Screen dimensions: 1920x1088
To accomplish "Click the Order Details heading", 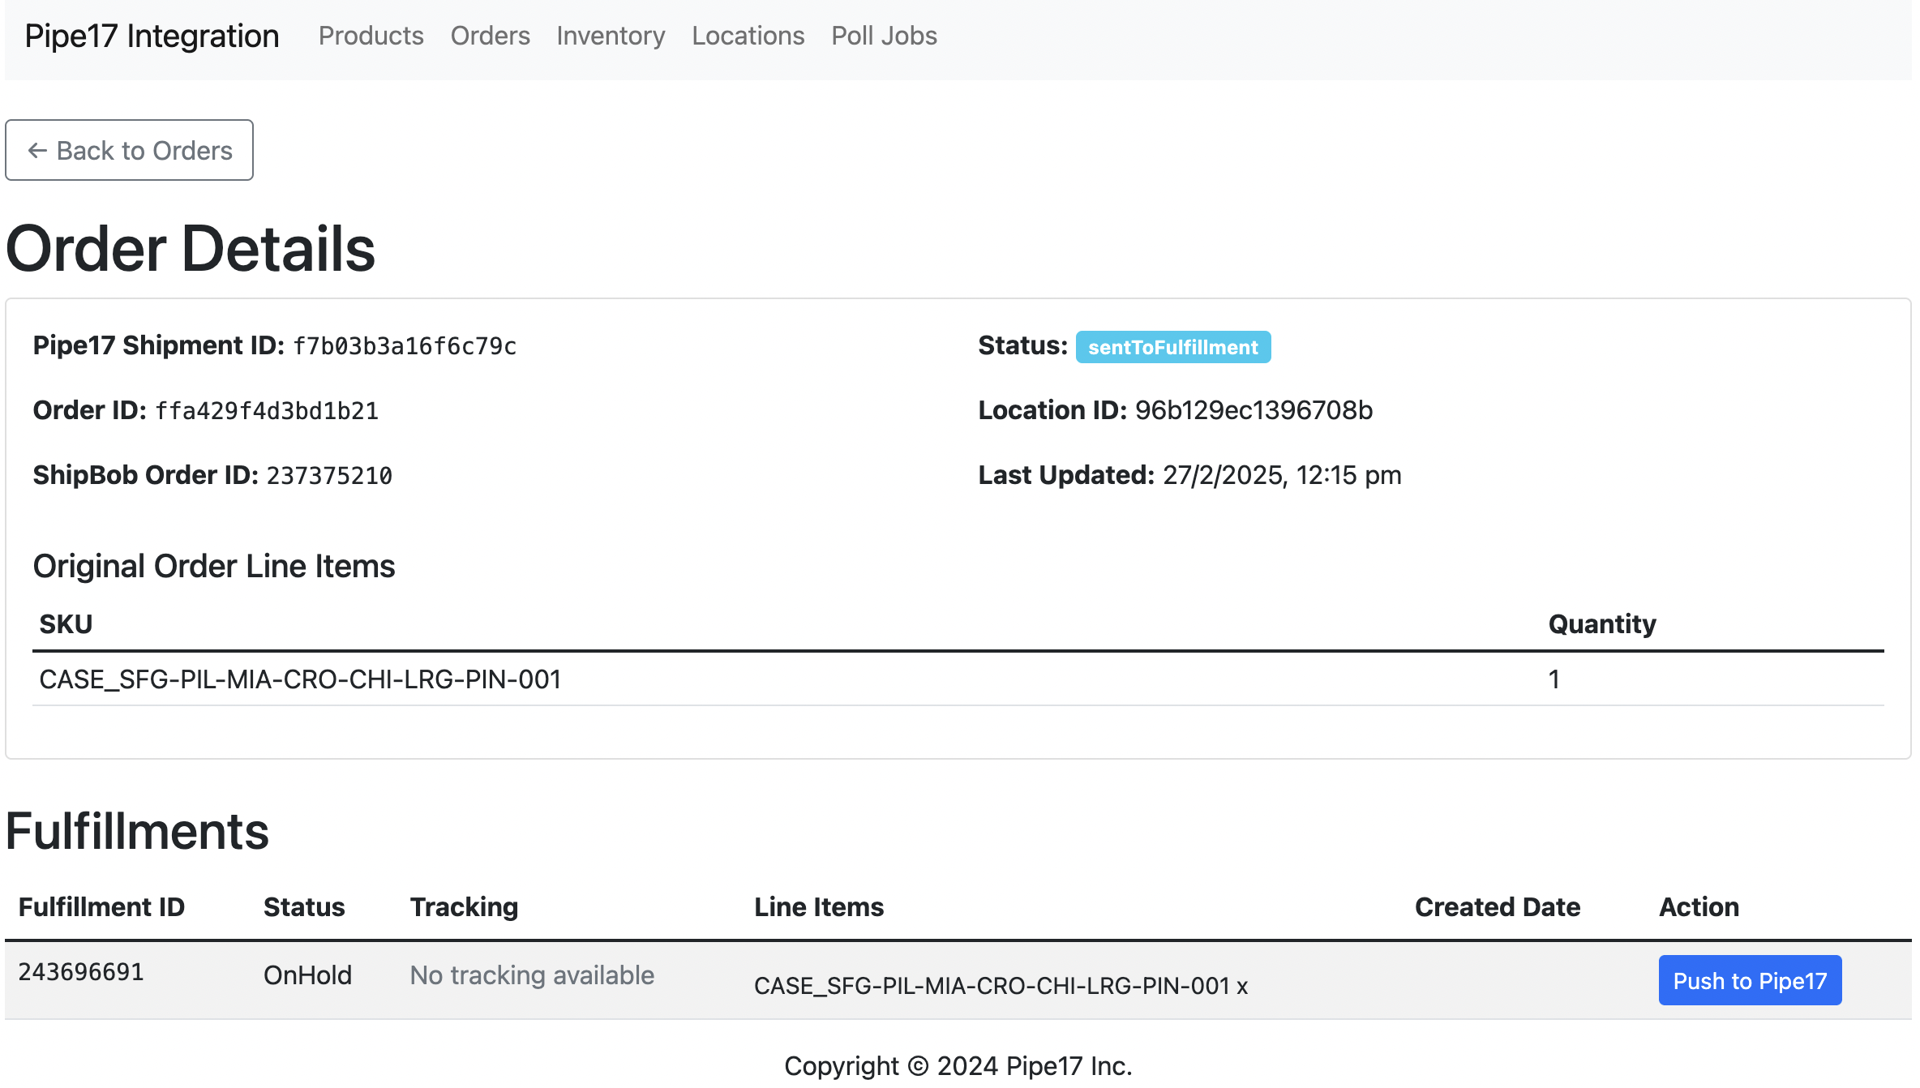I will pos(191,248).
